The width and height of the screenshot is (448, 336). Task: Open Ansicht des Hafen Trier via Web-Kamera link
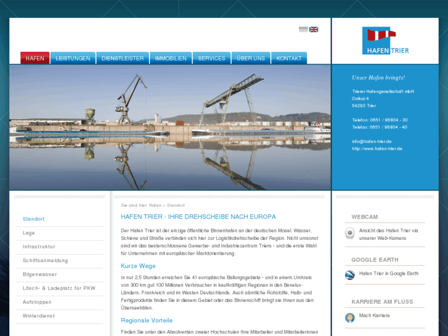tap(388, 234)
